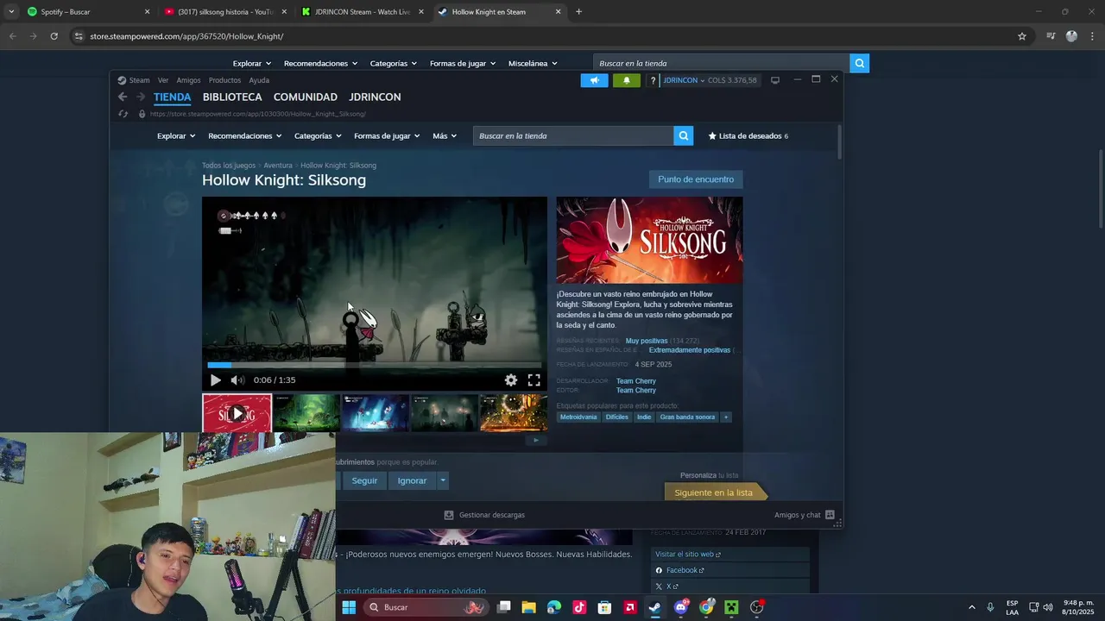Click browser page store search magnifier
The height and width of the screenshot is (621, 1105).
point(859,64)
